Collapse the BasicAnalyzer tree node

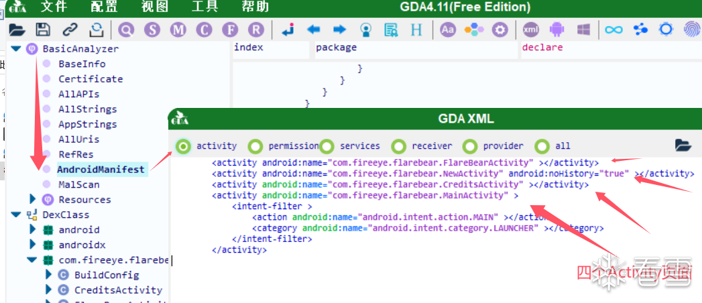[x=16, y=49]
